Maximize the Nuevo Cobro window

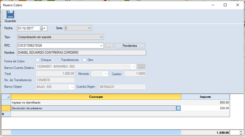click(x=225, y=5)
